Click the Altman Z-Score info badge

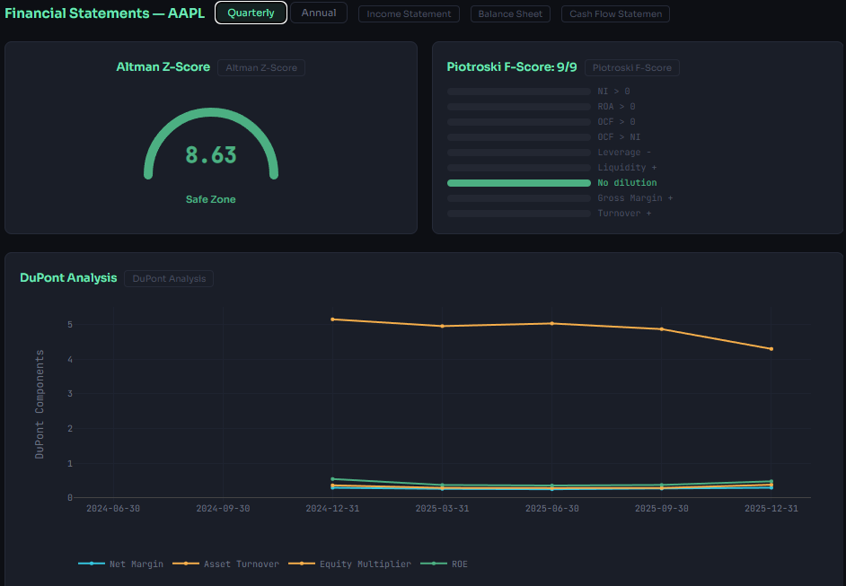coord(260,67)
